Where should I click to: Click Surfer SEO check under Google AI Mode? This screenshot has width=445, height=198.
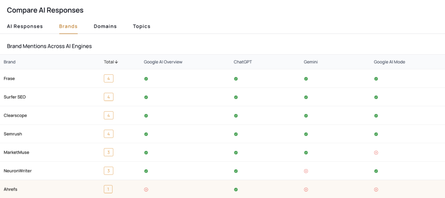376,97
